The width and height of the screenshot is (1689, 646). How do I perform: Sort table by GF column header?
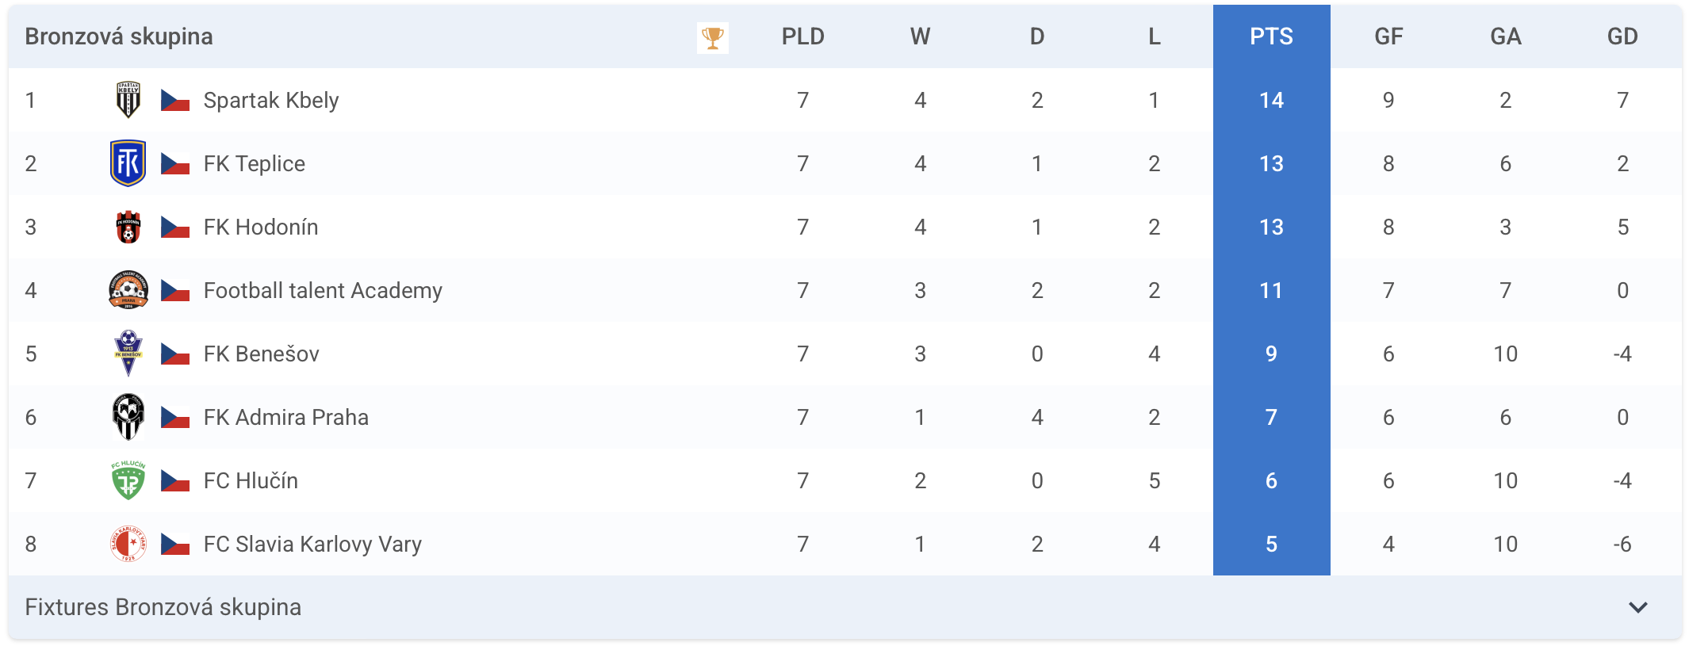tap(1388, 36)
